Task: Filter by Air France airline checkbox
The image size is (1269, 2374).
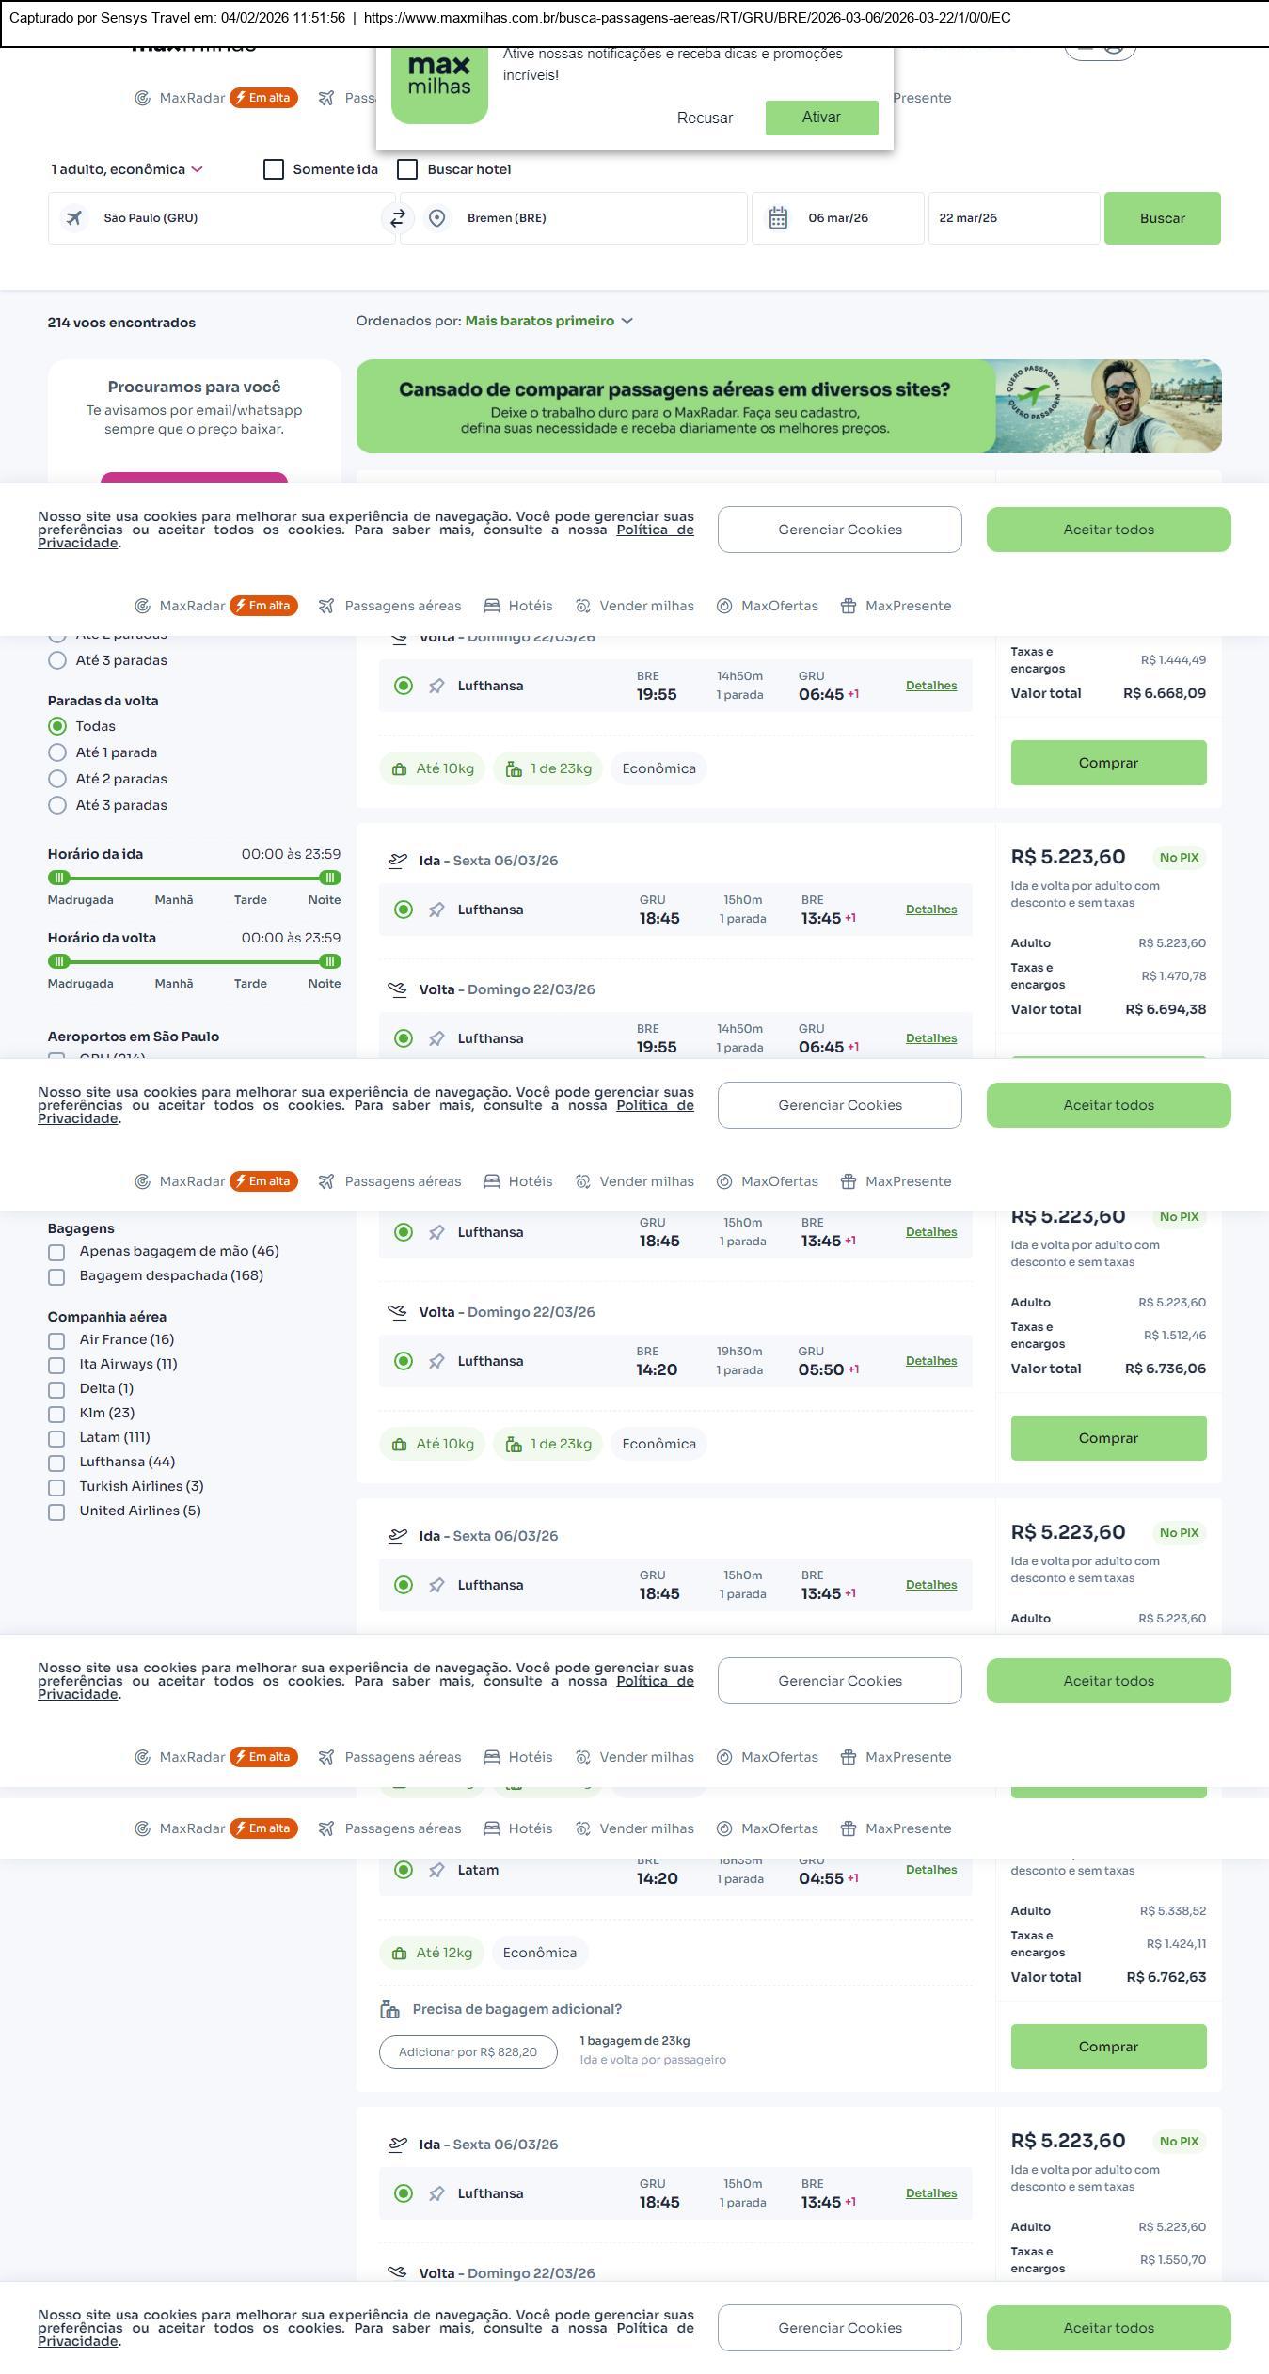Action: (56, 1340)
